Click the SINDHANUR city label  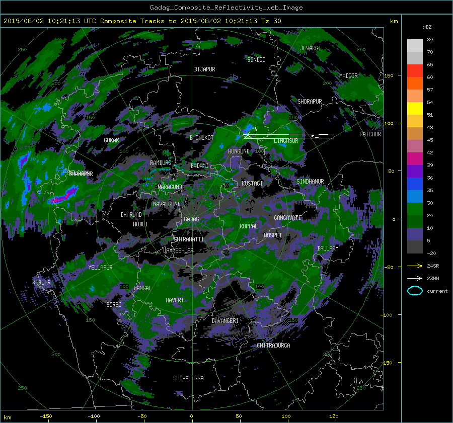[310, 182]
